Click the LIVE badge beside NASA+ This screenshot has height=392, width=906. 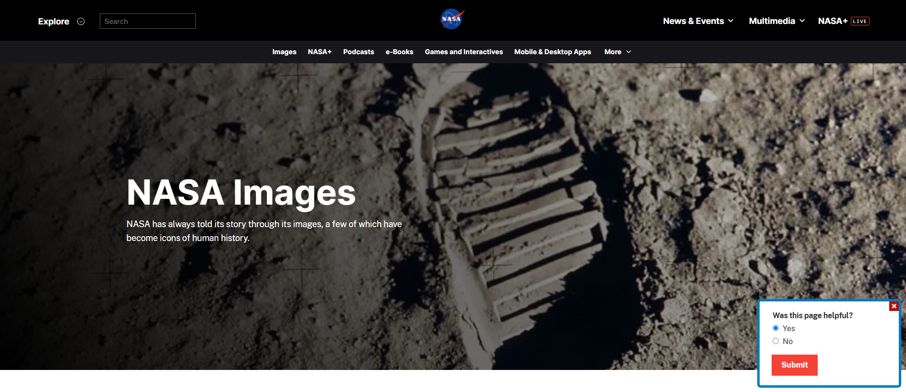[860, 21]
